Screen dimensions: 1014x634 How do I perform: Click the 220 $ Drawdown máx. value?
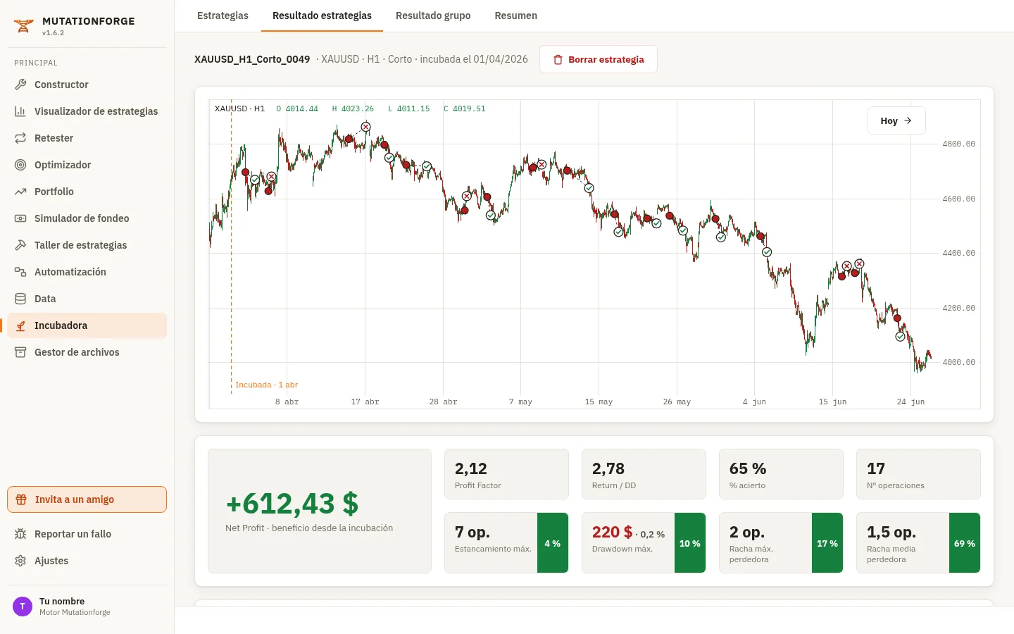(x=613, y=532)
